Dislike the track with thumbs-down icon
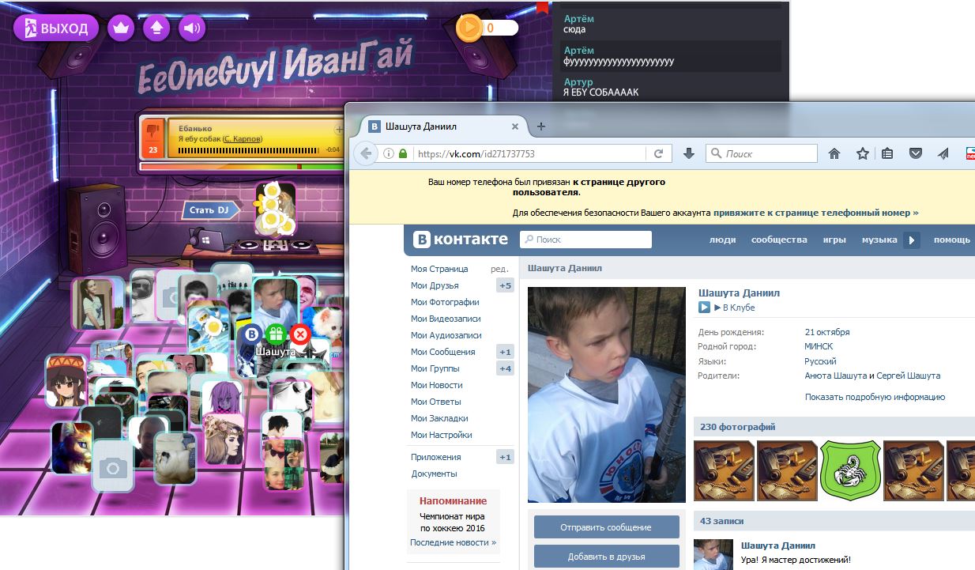This screenshot has height=570, width=975. (x=152, y=132)
